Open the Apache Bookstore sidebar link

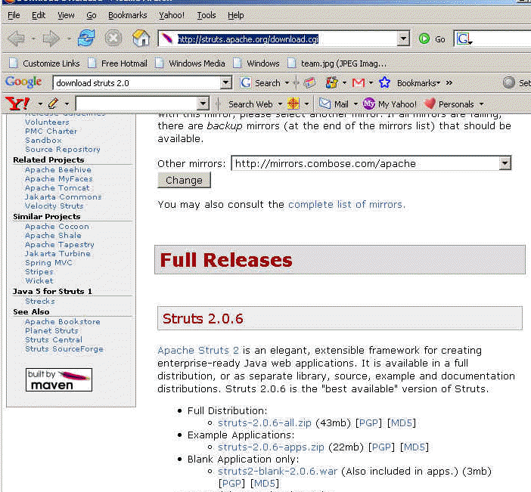click(63, 321)
